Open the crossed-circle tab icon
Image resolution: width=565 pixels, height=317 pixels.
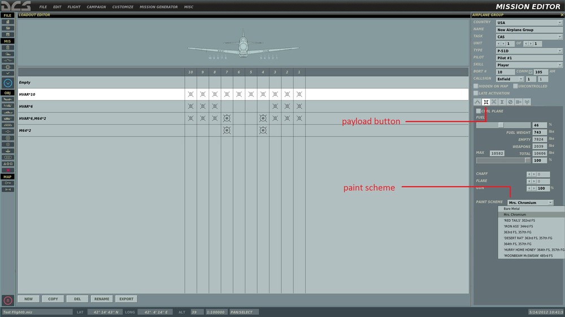(510, 102)
